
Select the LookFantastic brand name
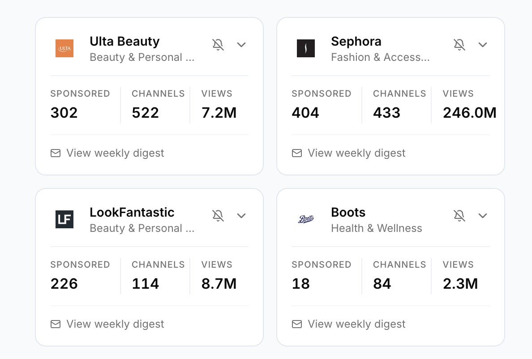pos(132,212)
